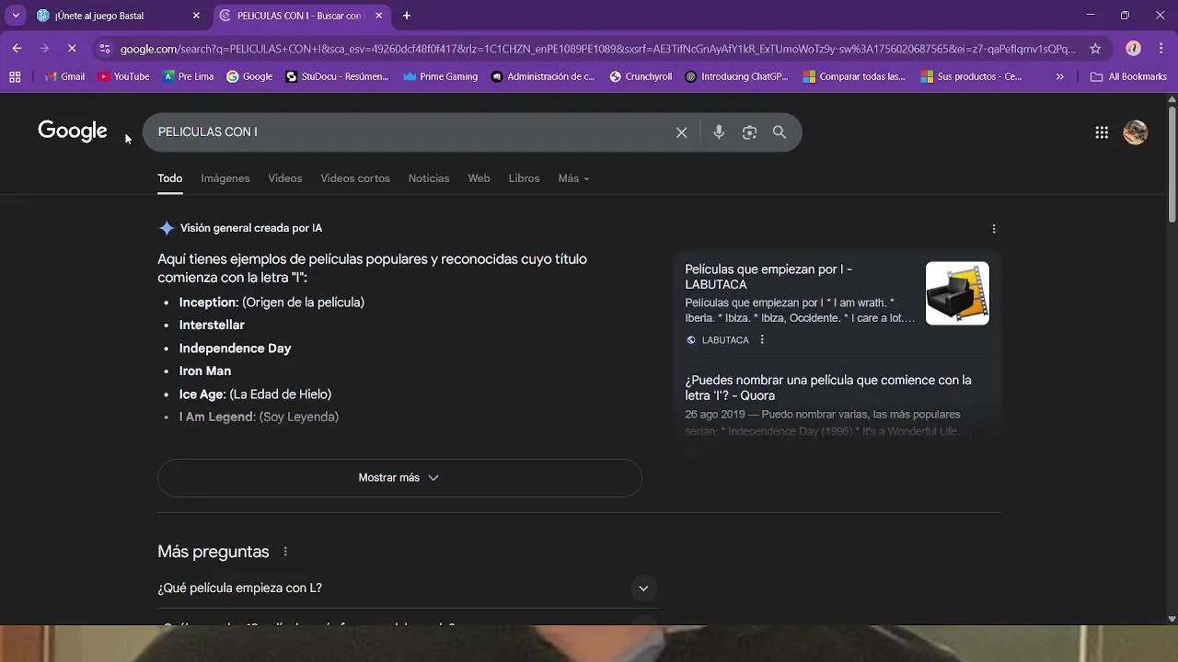Expand question ¿Qué película empieza con L?

click(407, 588)
